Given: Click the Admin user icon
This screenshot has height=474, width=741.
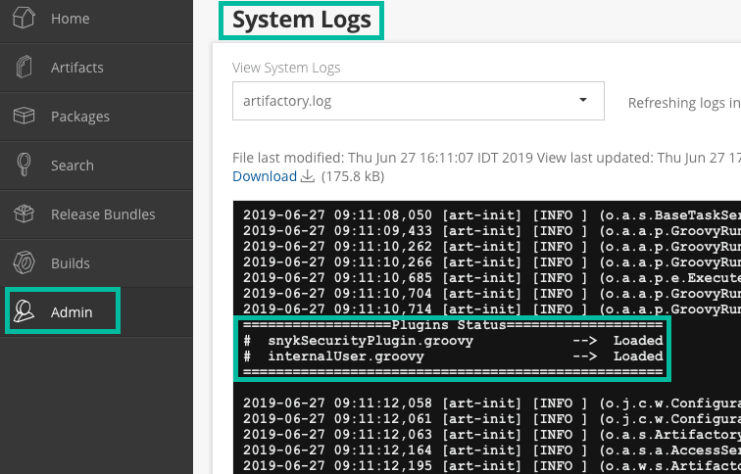Looking at the screenshot, I should pyautogui.click(x=24, y=312).
